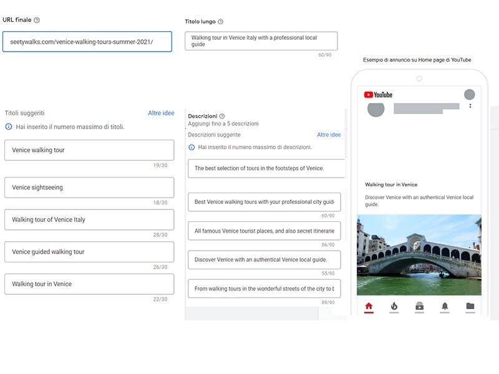
Task: Select the 'Venice sightseeing' title field
Action: coord(89,188)
